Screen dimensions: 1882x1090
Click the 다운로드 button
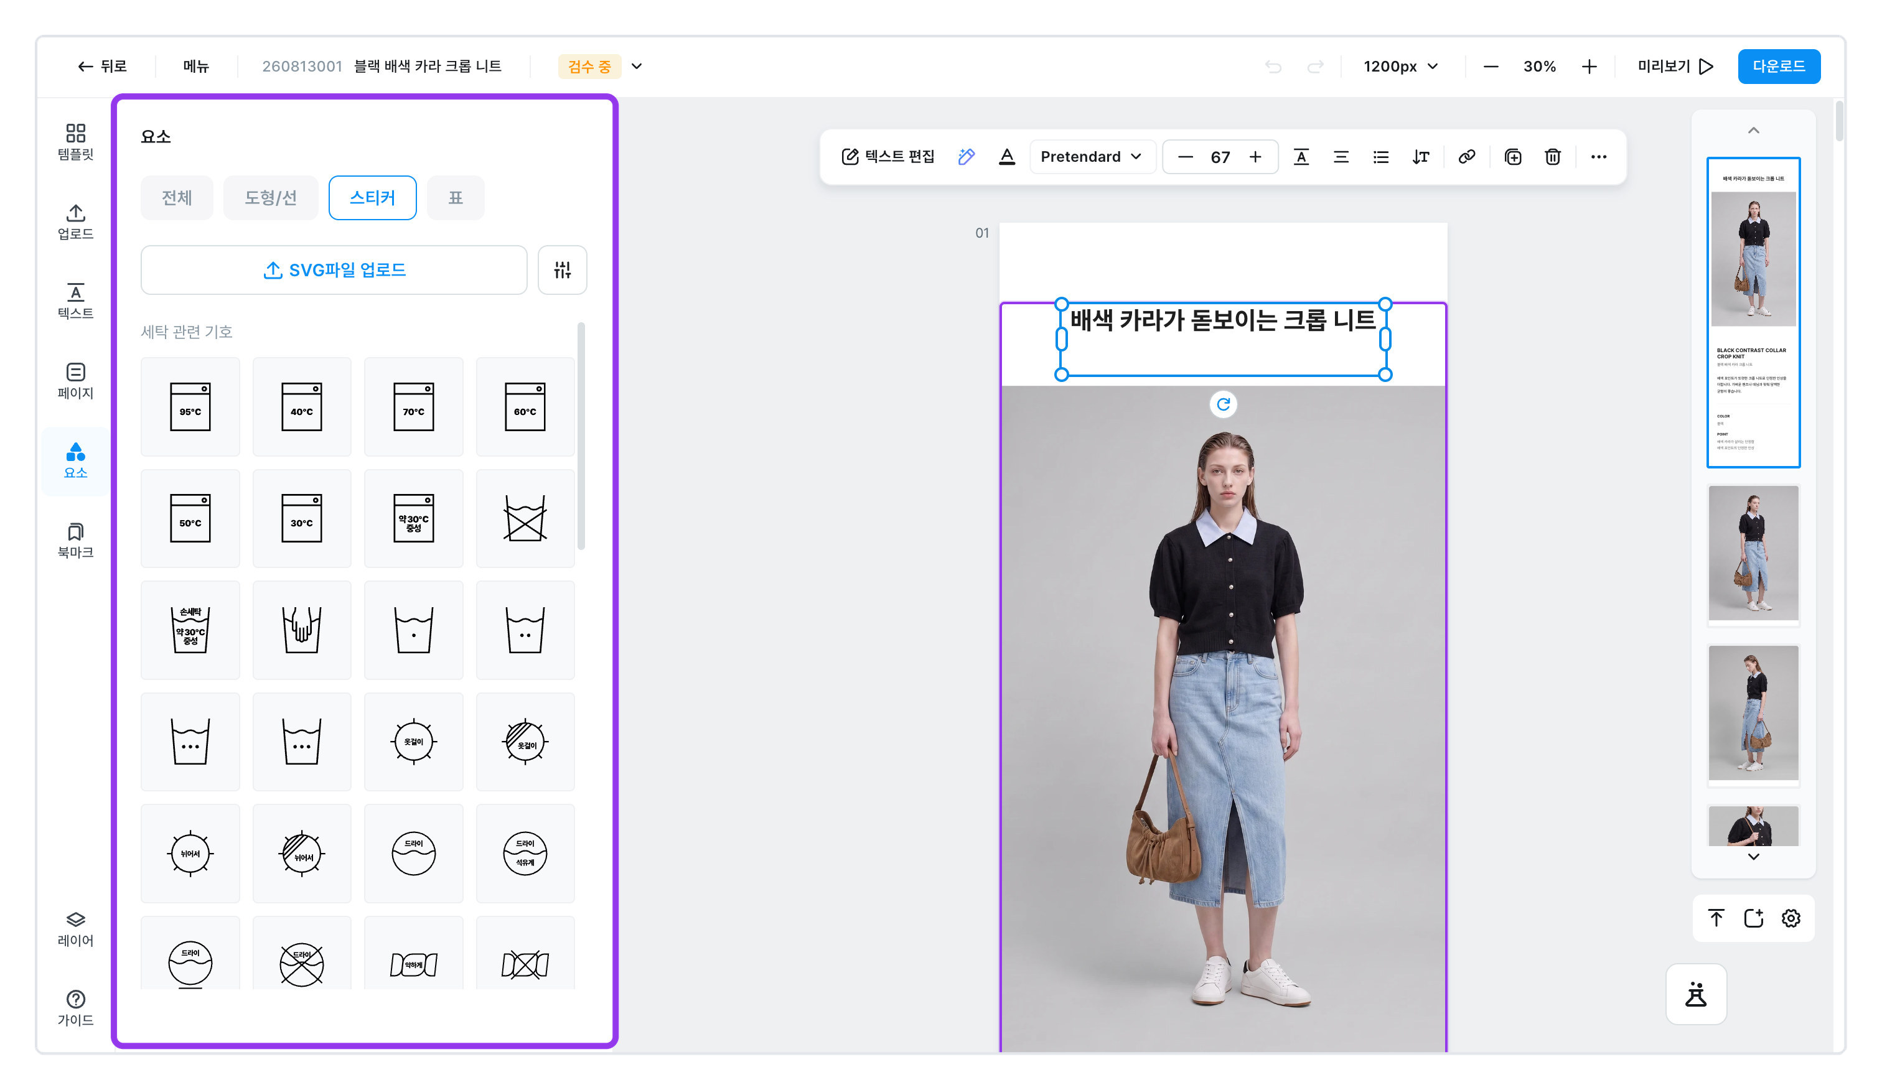pos(1778,66)
